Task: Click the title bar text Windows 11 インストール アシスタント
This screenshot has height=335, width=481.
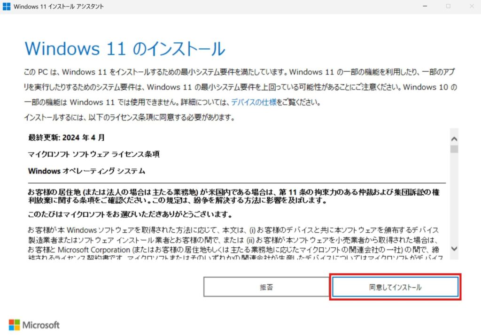Action: click(59, 7)
